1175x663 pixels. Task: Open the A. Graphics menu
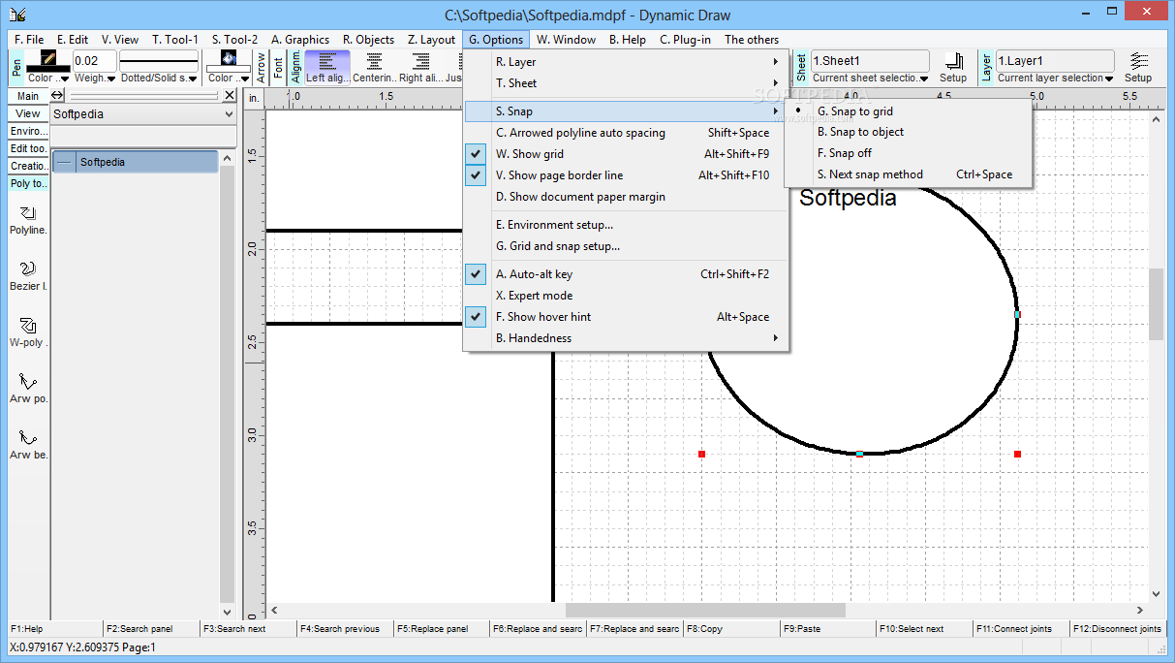300,40
